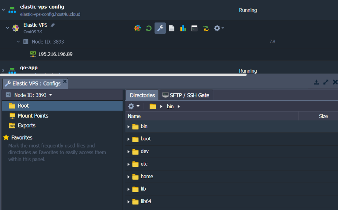Select the bin folder row
Image resolution: width=338 pixels, height=210 pixels.
click(231, 126)
